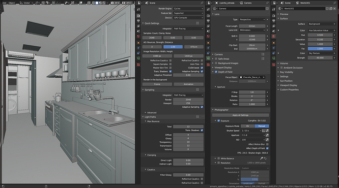
Task: Click the cozinha_entrada breadcrumb in the Camera panel header
Action: tap(227, 3)
